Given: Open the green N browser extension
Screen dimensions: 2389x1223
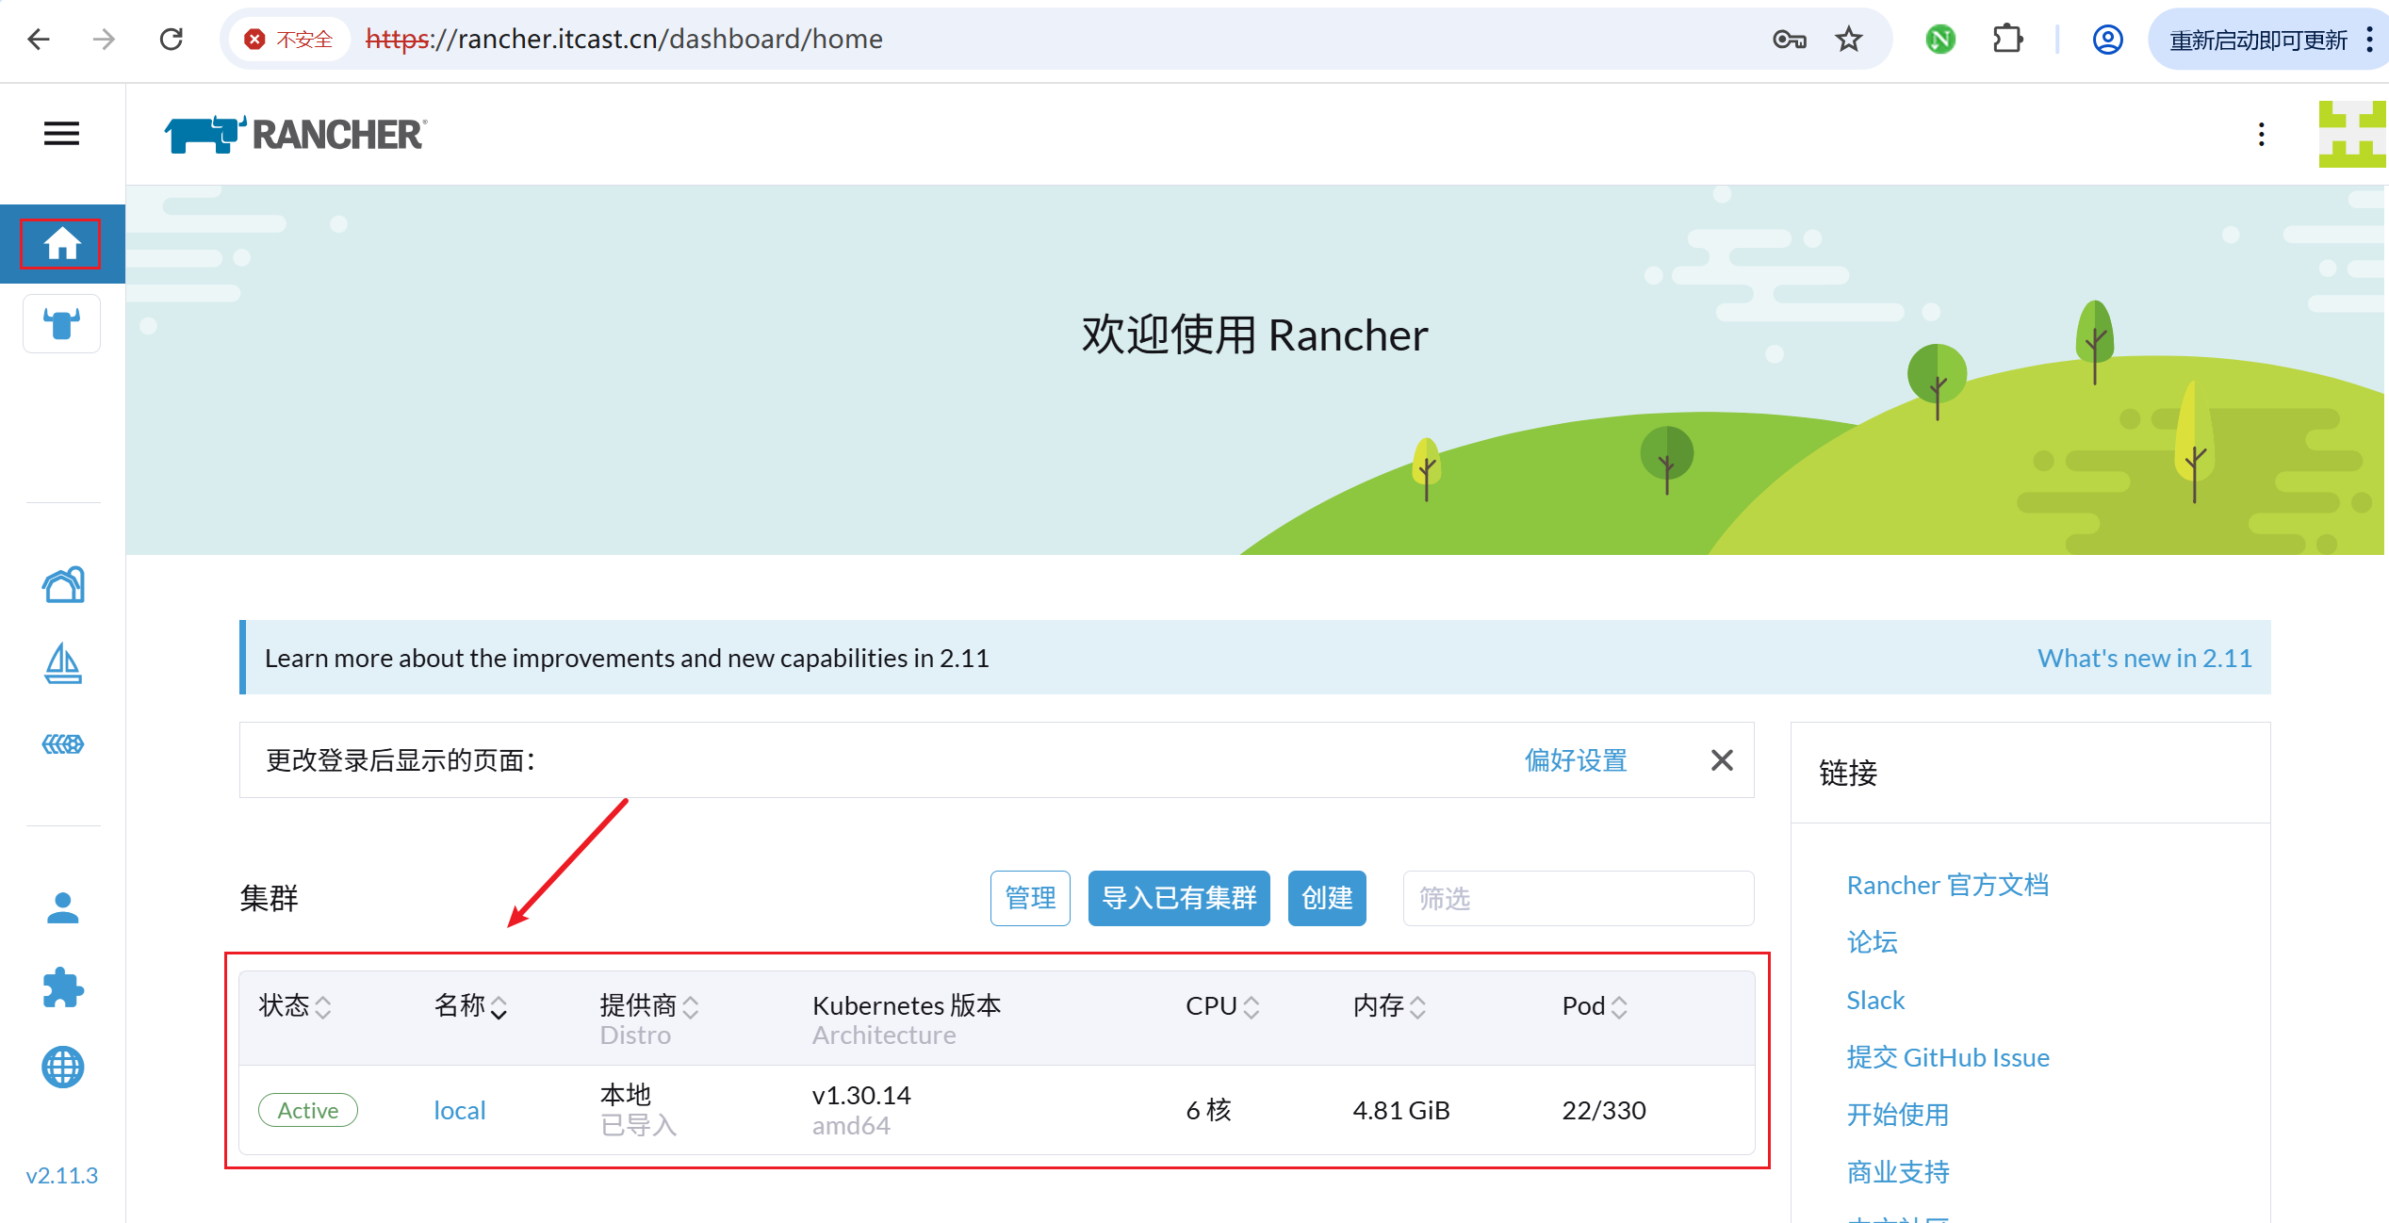Looking at the screenshot, I should 1940,39.
